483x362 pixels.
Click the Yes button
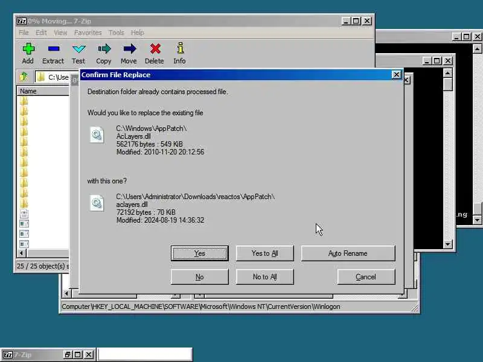200,253
